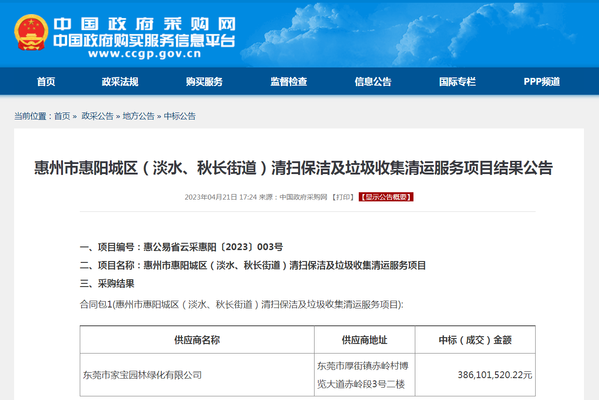Click the 中国政府采购网 site title banner
599x400 pixels.
pyautogui.click(x=144, y=24)
